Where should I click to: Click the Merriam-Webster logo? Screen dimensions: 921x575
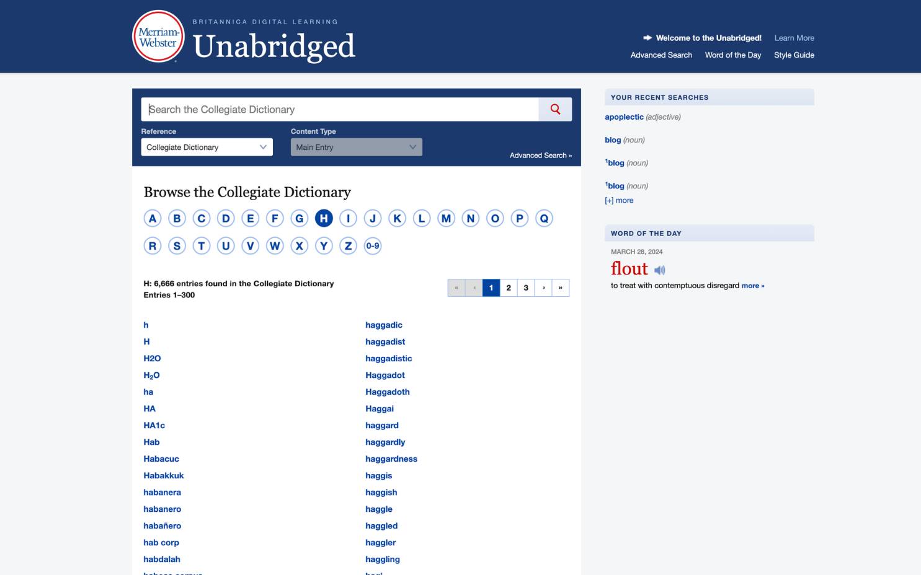(158, 37)
